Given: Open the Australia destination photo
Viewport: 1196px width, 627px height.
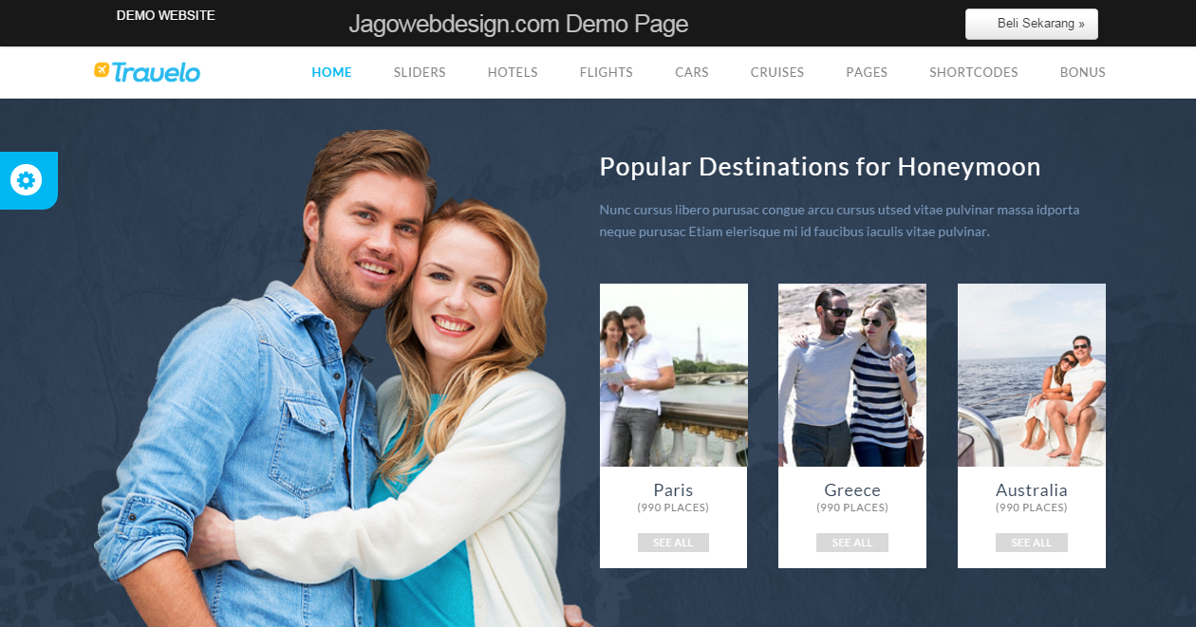Looking at the screenshot, I should tap(1032, 375).
